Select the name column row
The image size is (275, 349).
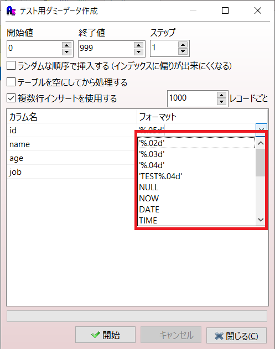coord(72,144)
